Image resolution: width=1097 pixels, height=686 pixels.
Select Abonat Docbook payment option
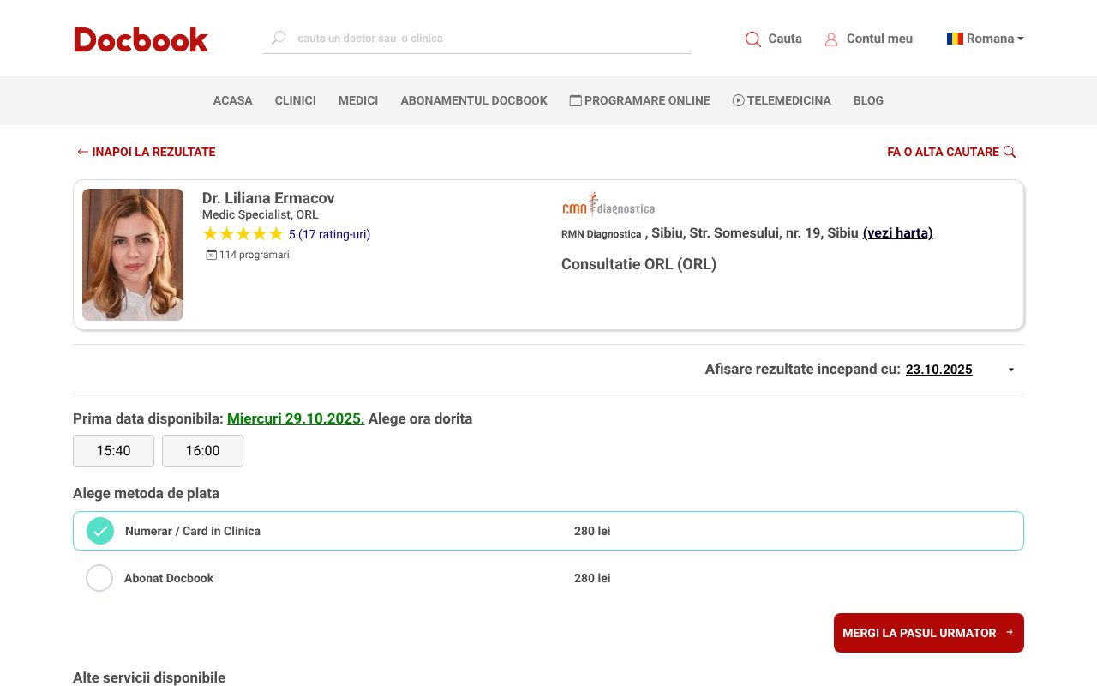tap(99, 578)
